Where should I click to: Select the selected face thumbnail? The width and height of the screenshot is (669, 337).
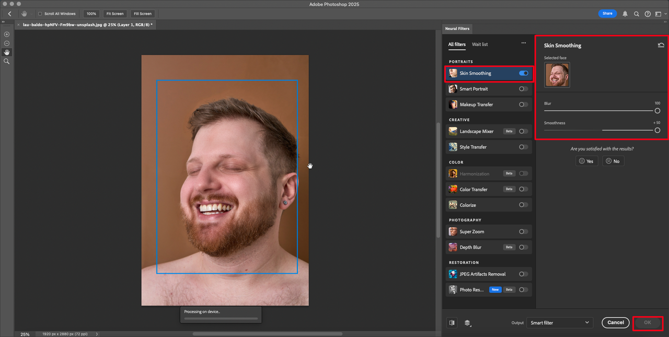tap(557, 75)
